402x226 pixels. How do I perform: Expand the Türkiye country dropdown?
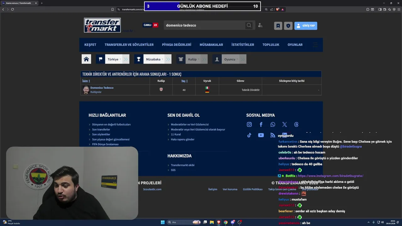tap(114, 59)
